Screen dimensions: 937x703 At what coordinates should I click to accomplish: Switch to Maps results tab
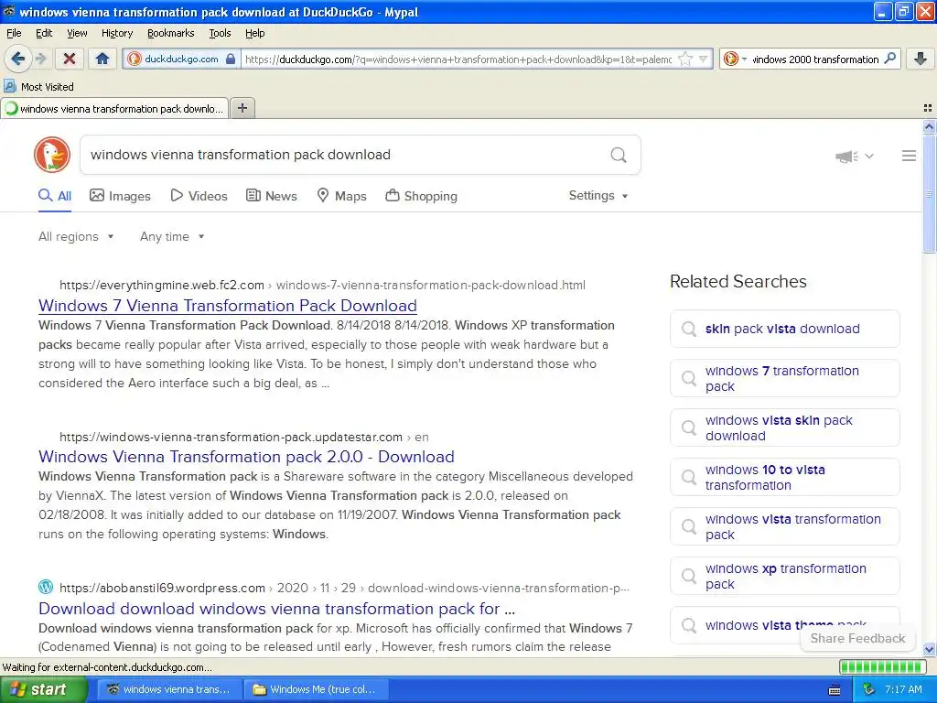[x=341, y=196]
